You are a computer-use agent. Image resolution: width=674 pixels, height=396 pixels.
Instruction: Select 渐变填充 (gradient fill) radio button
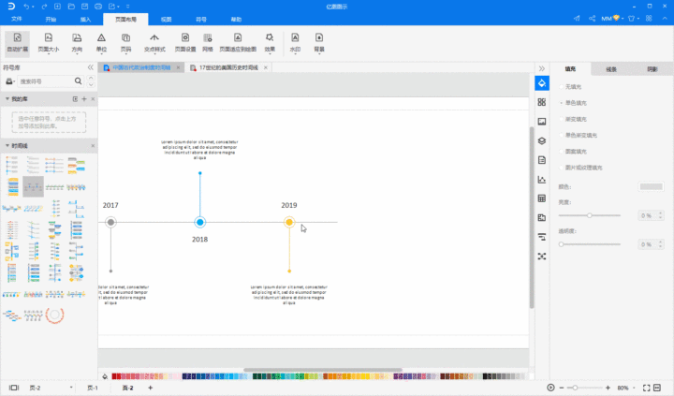(x=562, y=119)
